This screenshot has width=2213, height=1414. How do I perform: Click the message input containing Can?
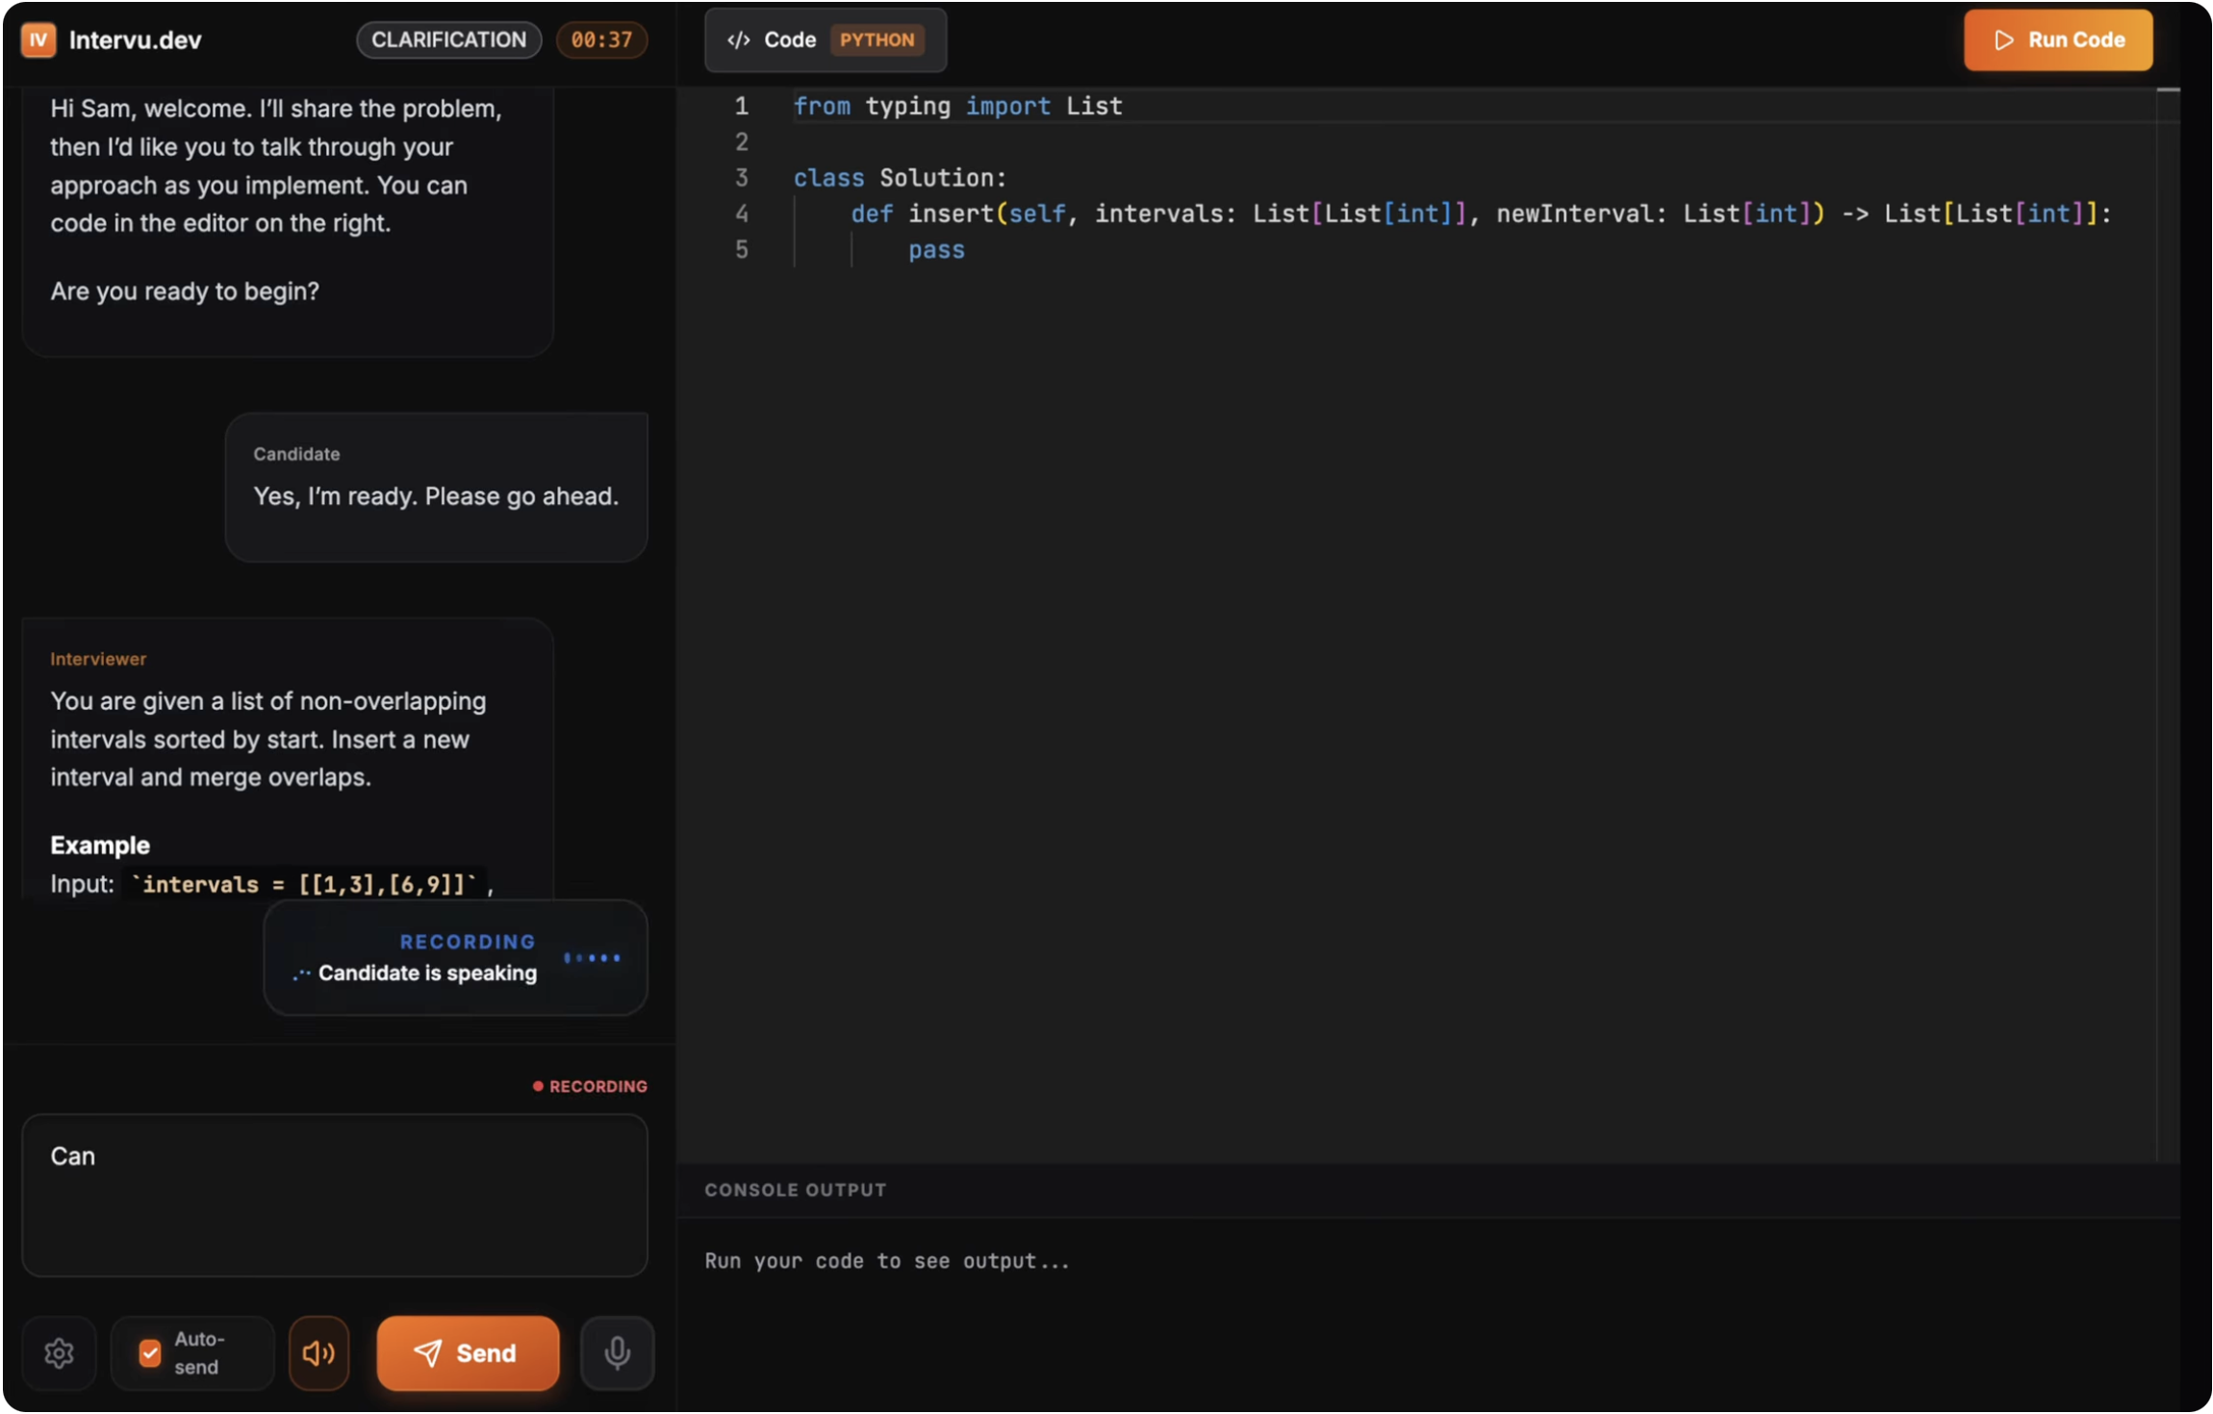(334, 1196)
